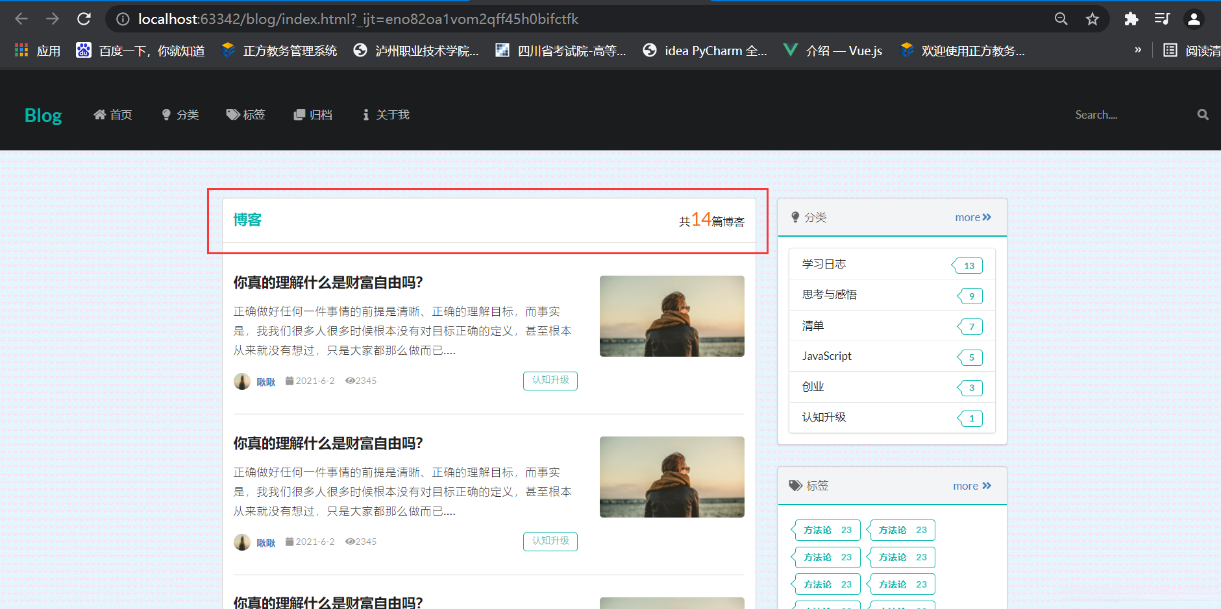Image resolution: width=1221 pixels, height=609 pixels.
Task: Open the 欢迎使用正方教务 bookmark
Action: (x=963, y=51)
